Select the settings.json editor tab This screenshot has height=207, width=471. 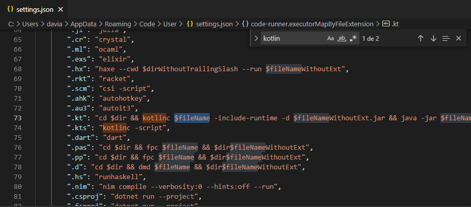(x=34, y=10)
